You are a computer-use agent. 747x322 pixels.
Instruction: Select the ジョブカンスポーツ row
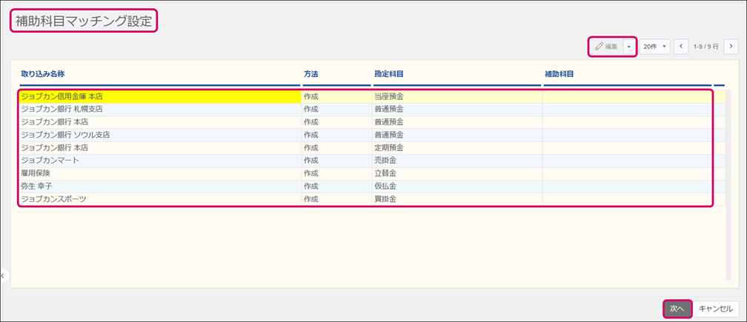point(54,199)
